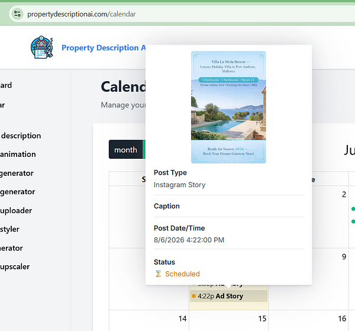The height and width of the screenshot is (331, 355).
Task: Click calendar day number 15
Action: (x=262, y=319)
